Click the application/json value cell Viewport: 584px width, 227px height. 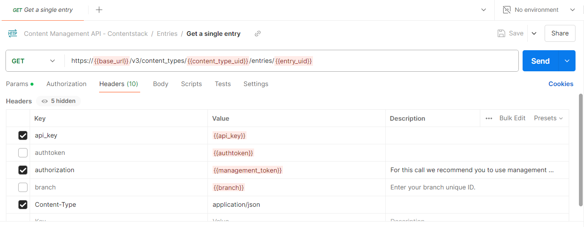coord(296,205)
